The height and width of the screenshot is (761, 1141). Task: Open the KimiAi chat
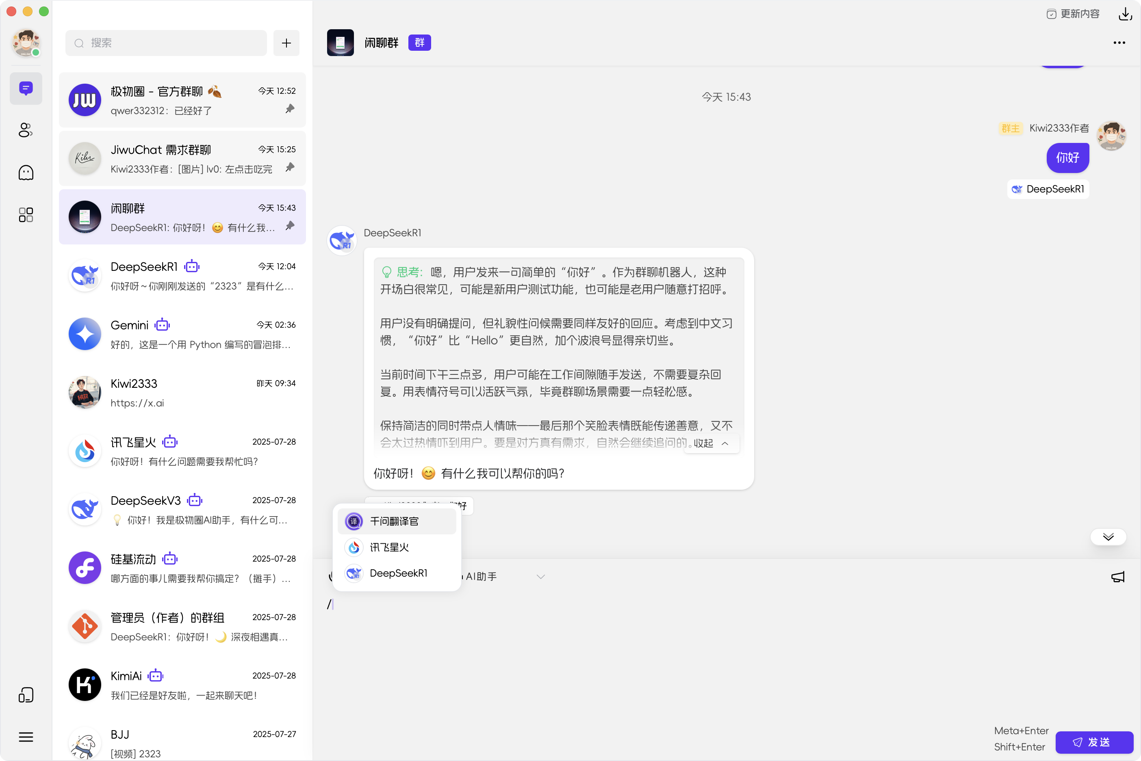coord(182,685)
